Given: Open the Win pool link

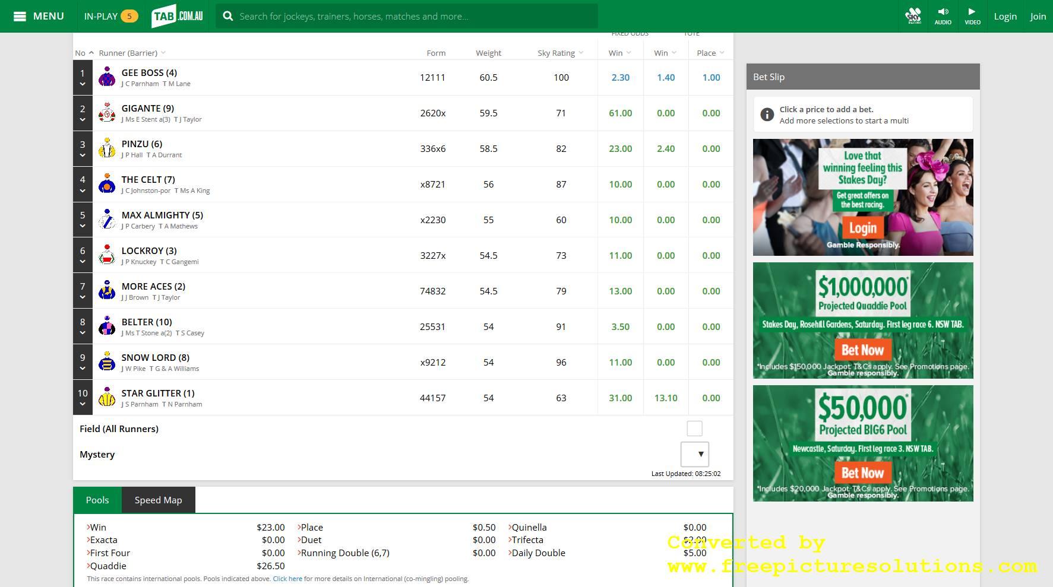Looking at the screenshot, I should 97,527.
